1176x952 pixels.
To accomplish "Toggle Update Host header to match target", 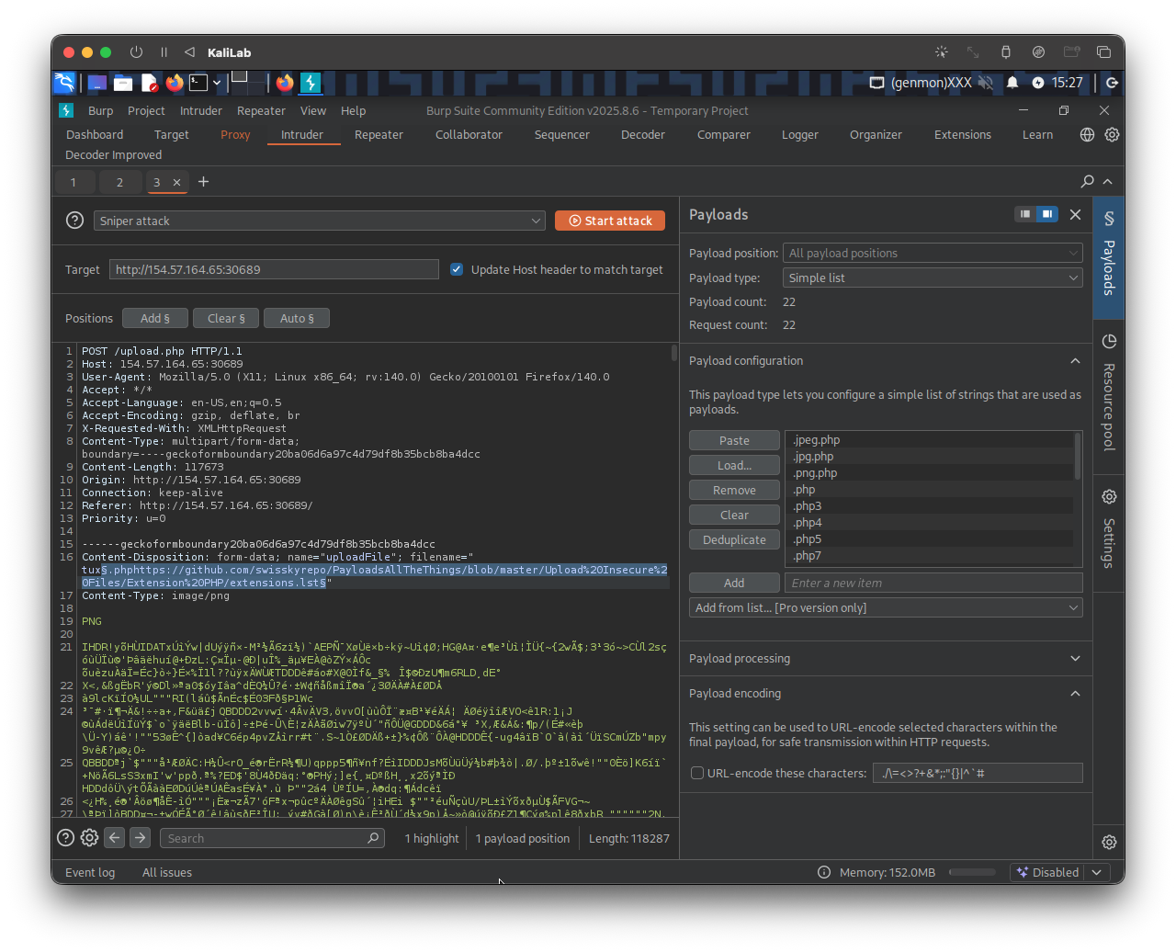I will (457, 269).
